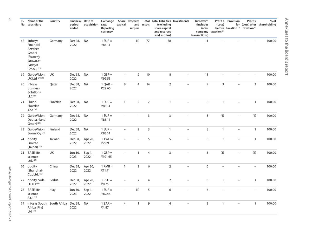Click the '1 QAR = ₹22.65' exchange rate
The image size is (312, 241).
pyautogui.click(x=107, y=86)
